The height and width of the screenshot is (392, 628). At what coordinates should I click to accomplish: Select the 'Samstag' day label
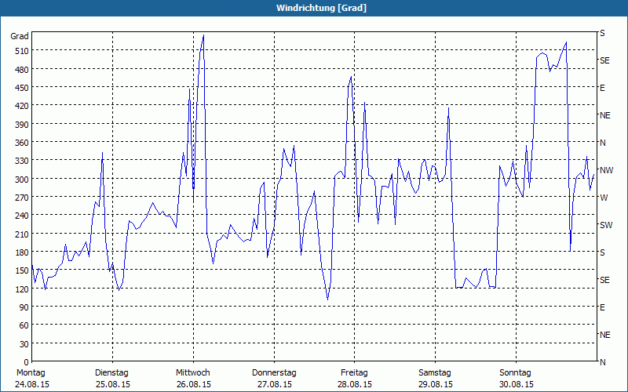[435, 373]
